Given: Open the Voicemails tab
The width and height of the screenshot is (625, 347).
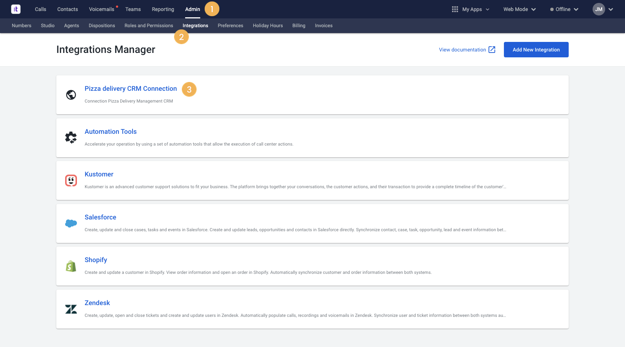Looking at the screenshot, I should coord(102,9).
